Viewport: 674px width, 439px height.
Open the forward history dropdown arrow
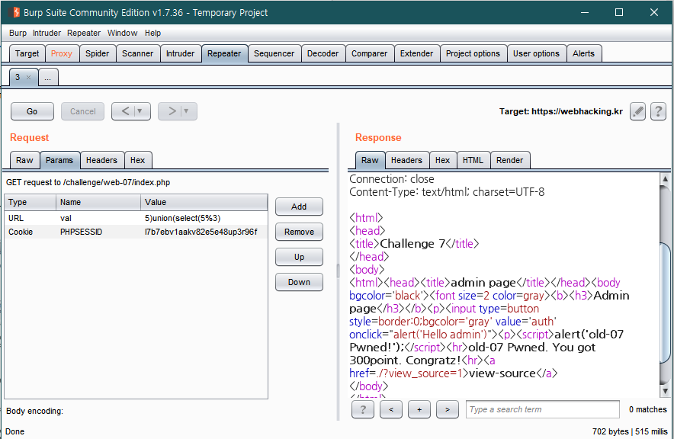point(186,111)
